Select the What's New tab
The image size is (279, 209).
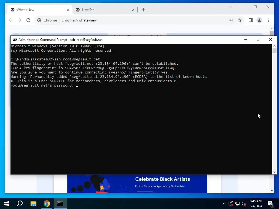pos(40,10)
